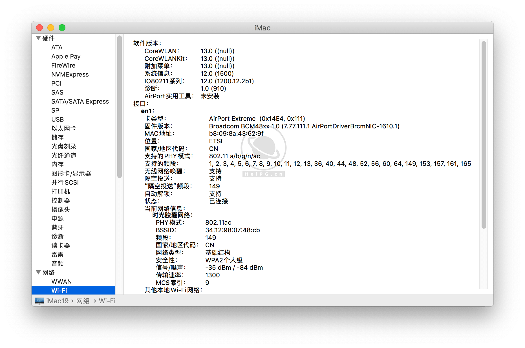Select 光纤通道 Fibre Channel entry

point(64,155)
